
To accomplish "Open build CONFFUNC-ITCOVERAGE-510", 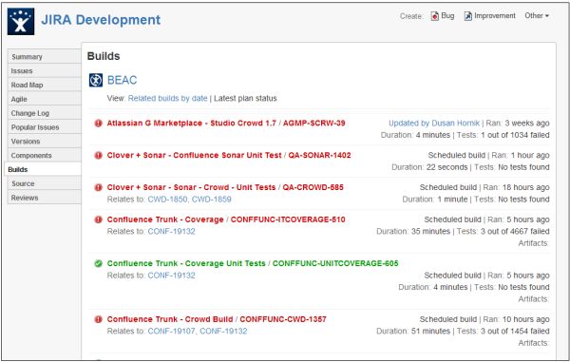I will click(x=288, y=219).
